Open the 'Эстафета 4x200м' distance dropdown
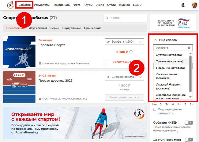 tap(124, 42)
